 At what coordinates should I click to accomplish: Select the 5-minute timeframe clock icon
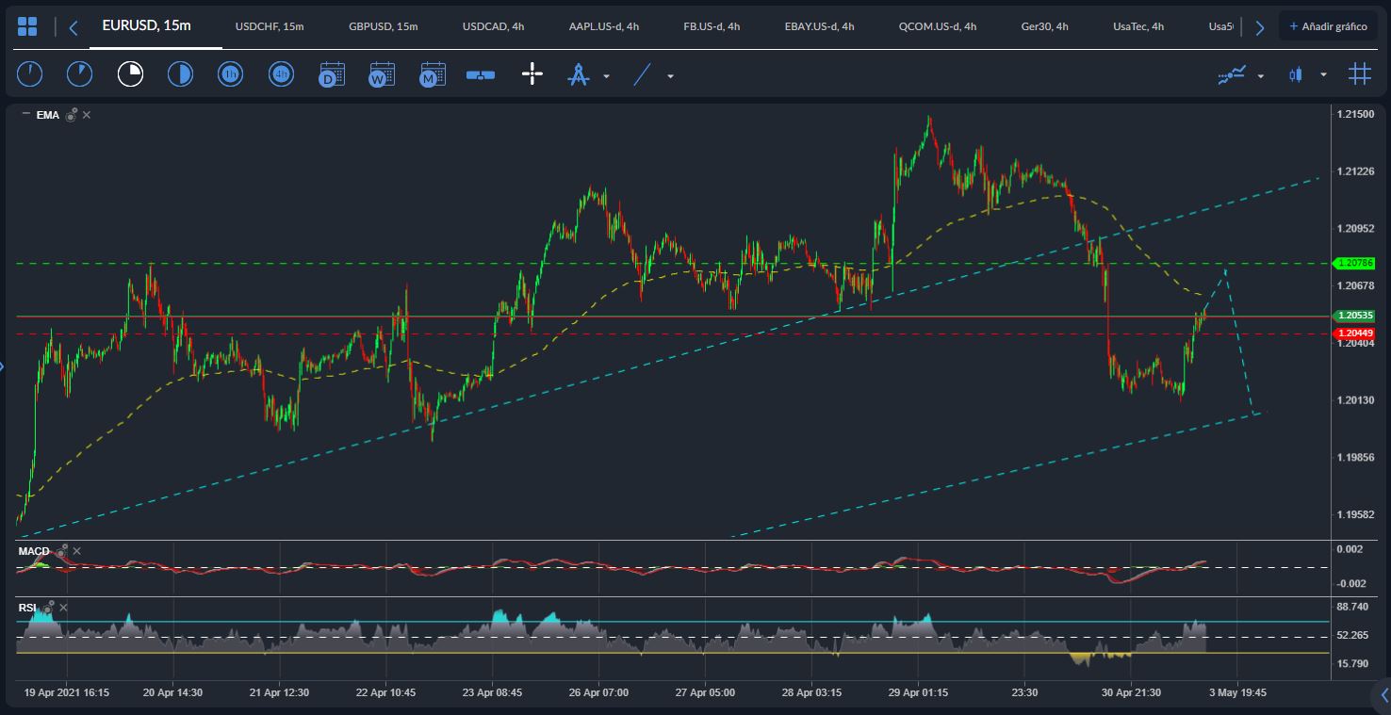tap(80, 73)
